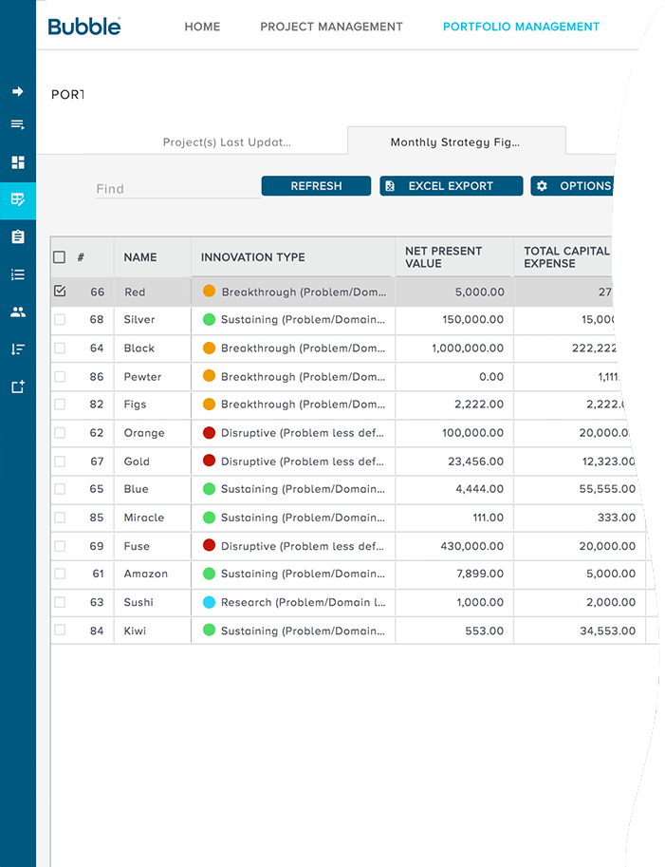Viewport: 665px width, 867px height.
Task: Click the orange status dot for Red
Action: tap(209, 291)
